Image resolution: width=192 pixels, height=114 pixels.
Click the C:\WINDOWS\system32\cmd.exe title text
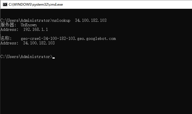click(36, 5)
